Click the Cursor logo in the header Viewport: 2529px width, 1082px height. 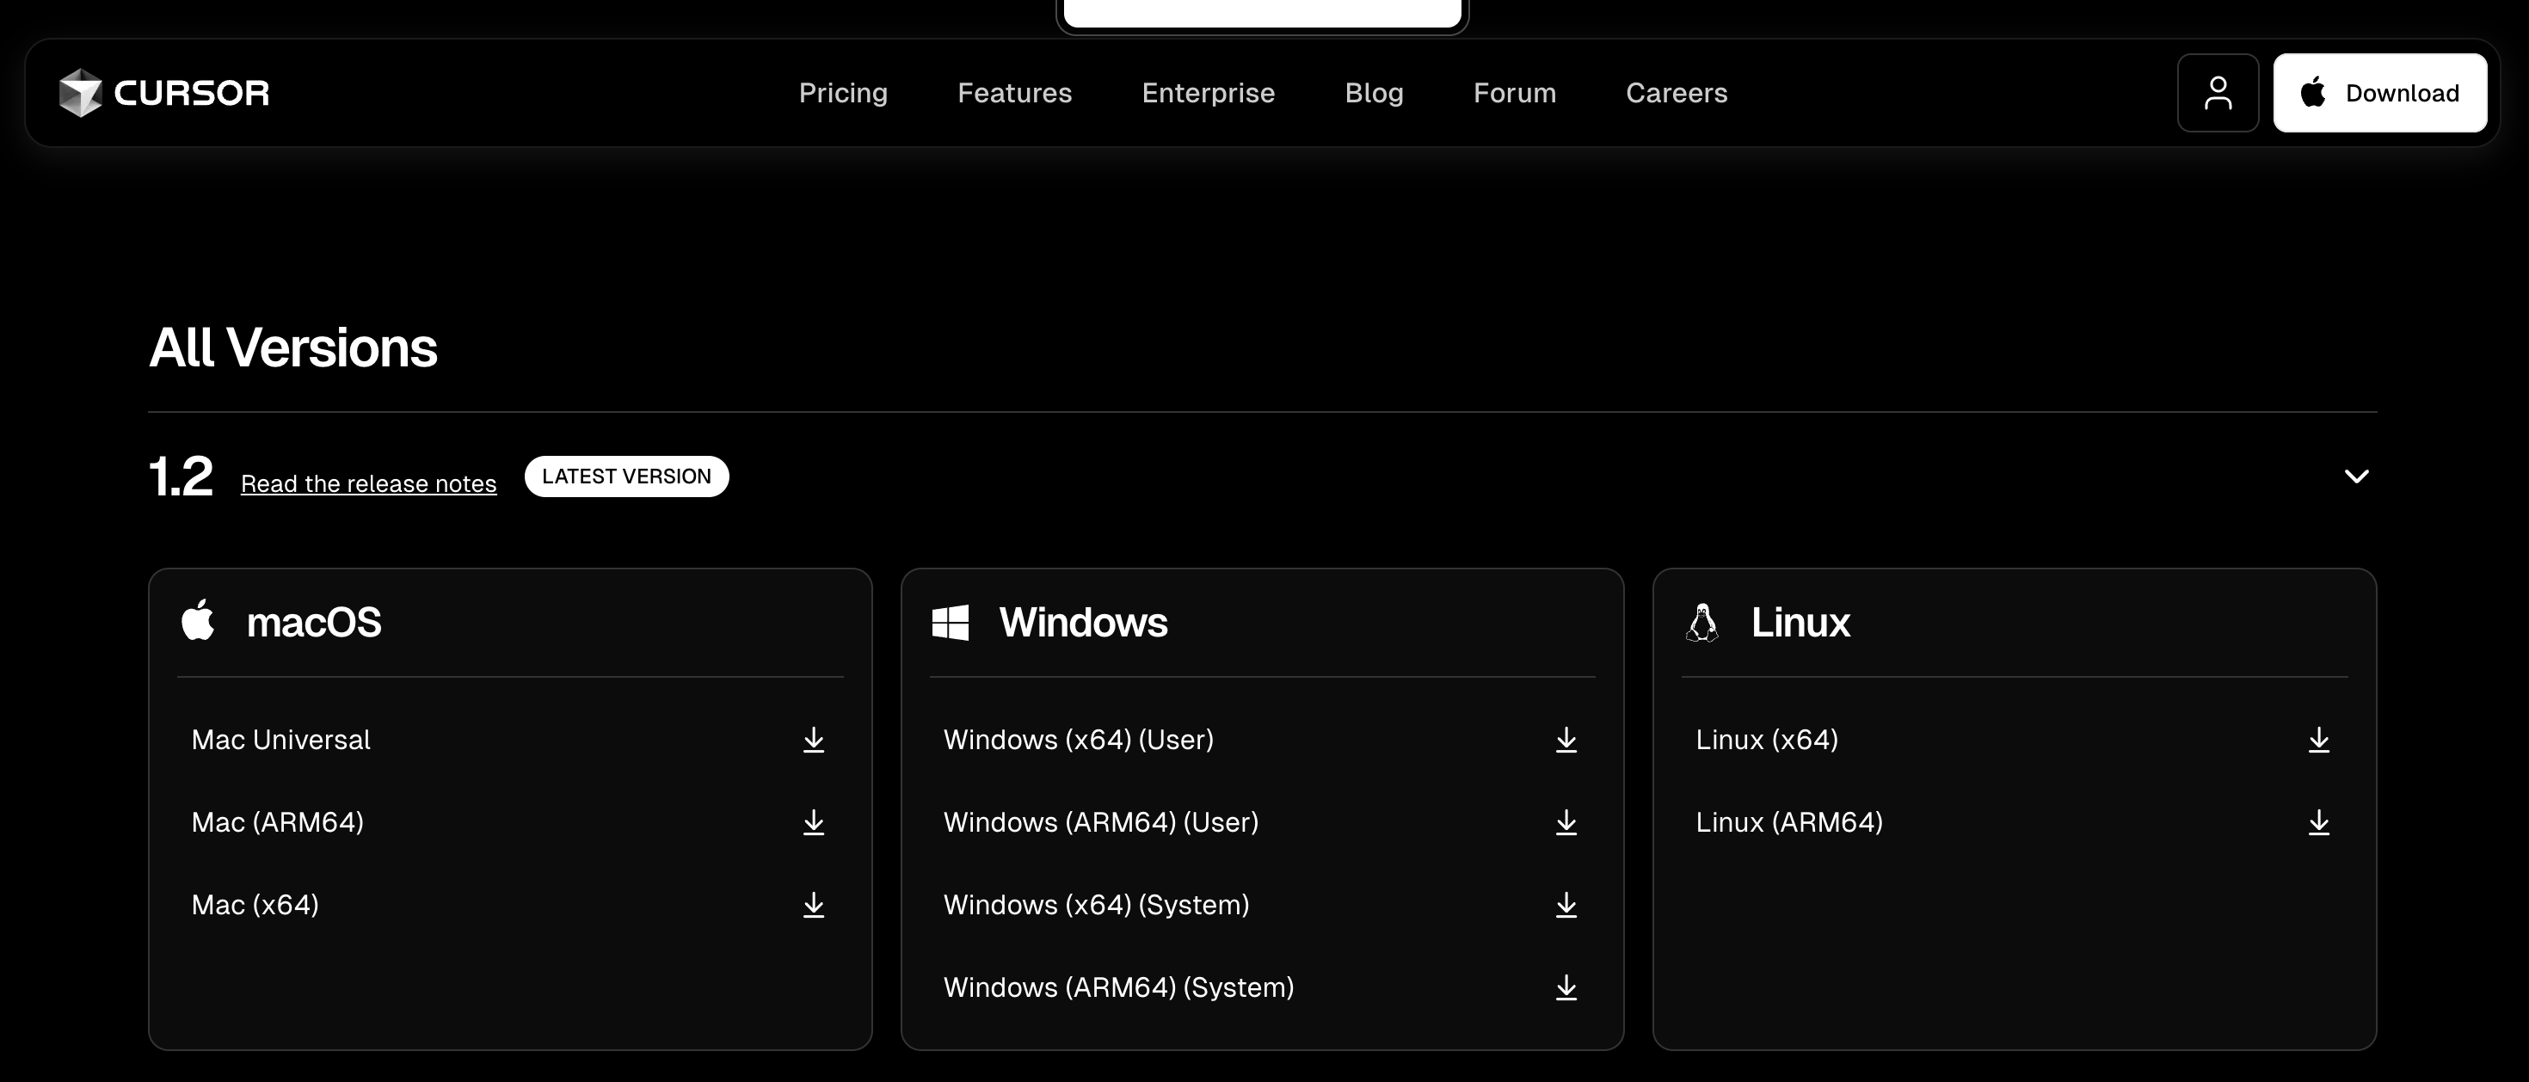pos(164,93)
